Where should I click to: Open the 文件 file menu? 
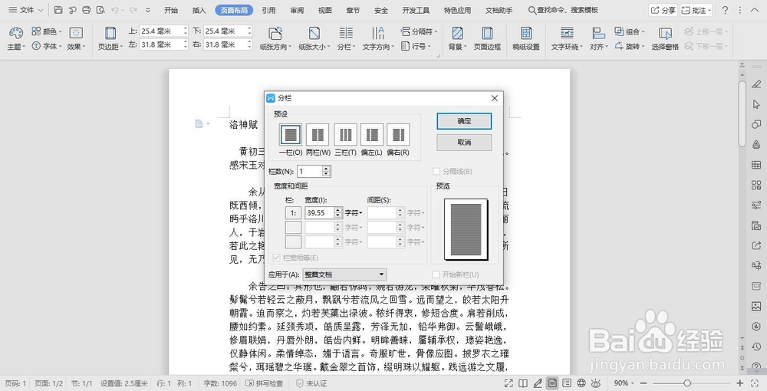coord(25,10)
